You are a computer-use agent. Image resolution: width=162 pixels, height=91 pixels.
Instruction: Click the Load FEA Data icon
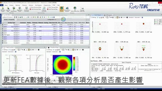coord(8,9)
